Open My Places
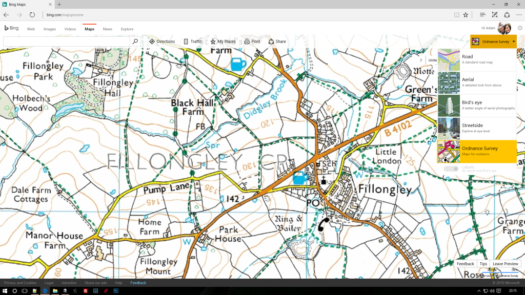The image size is (525, 295). (x=223, y=41)
